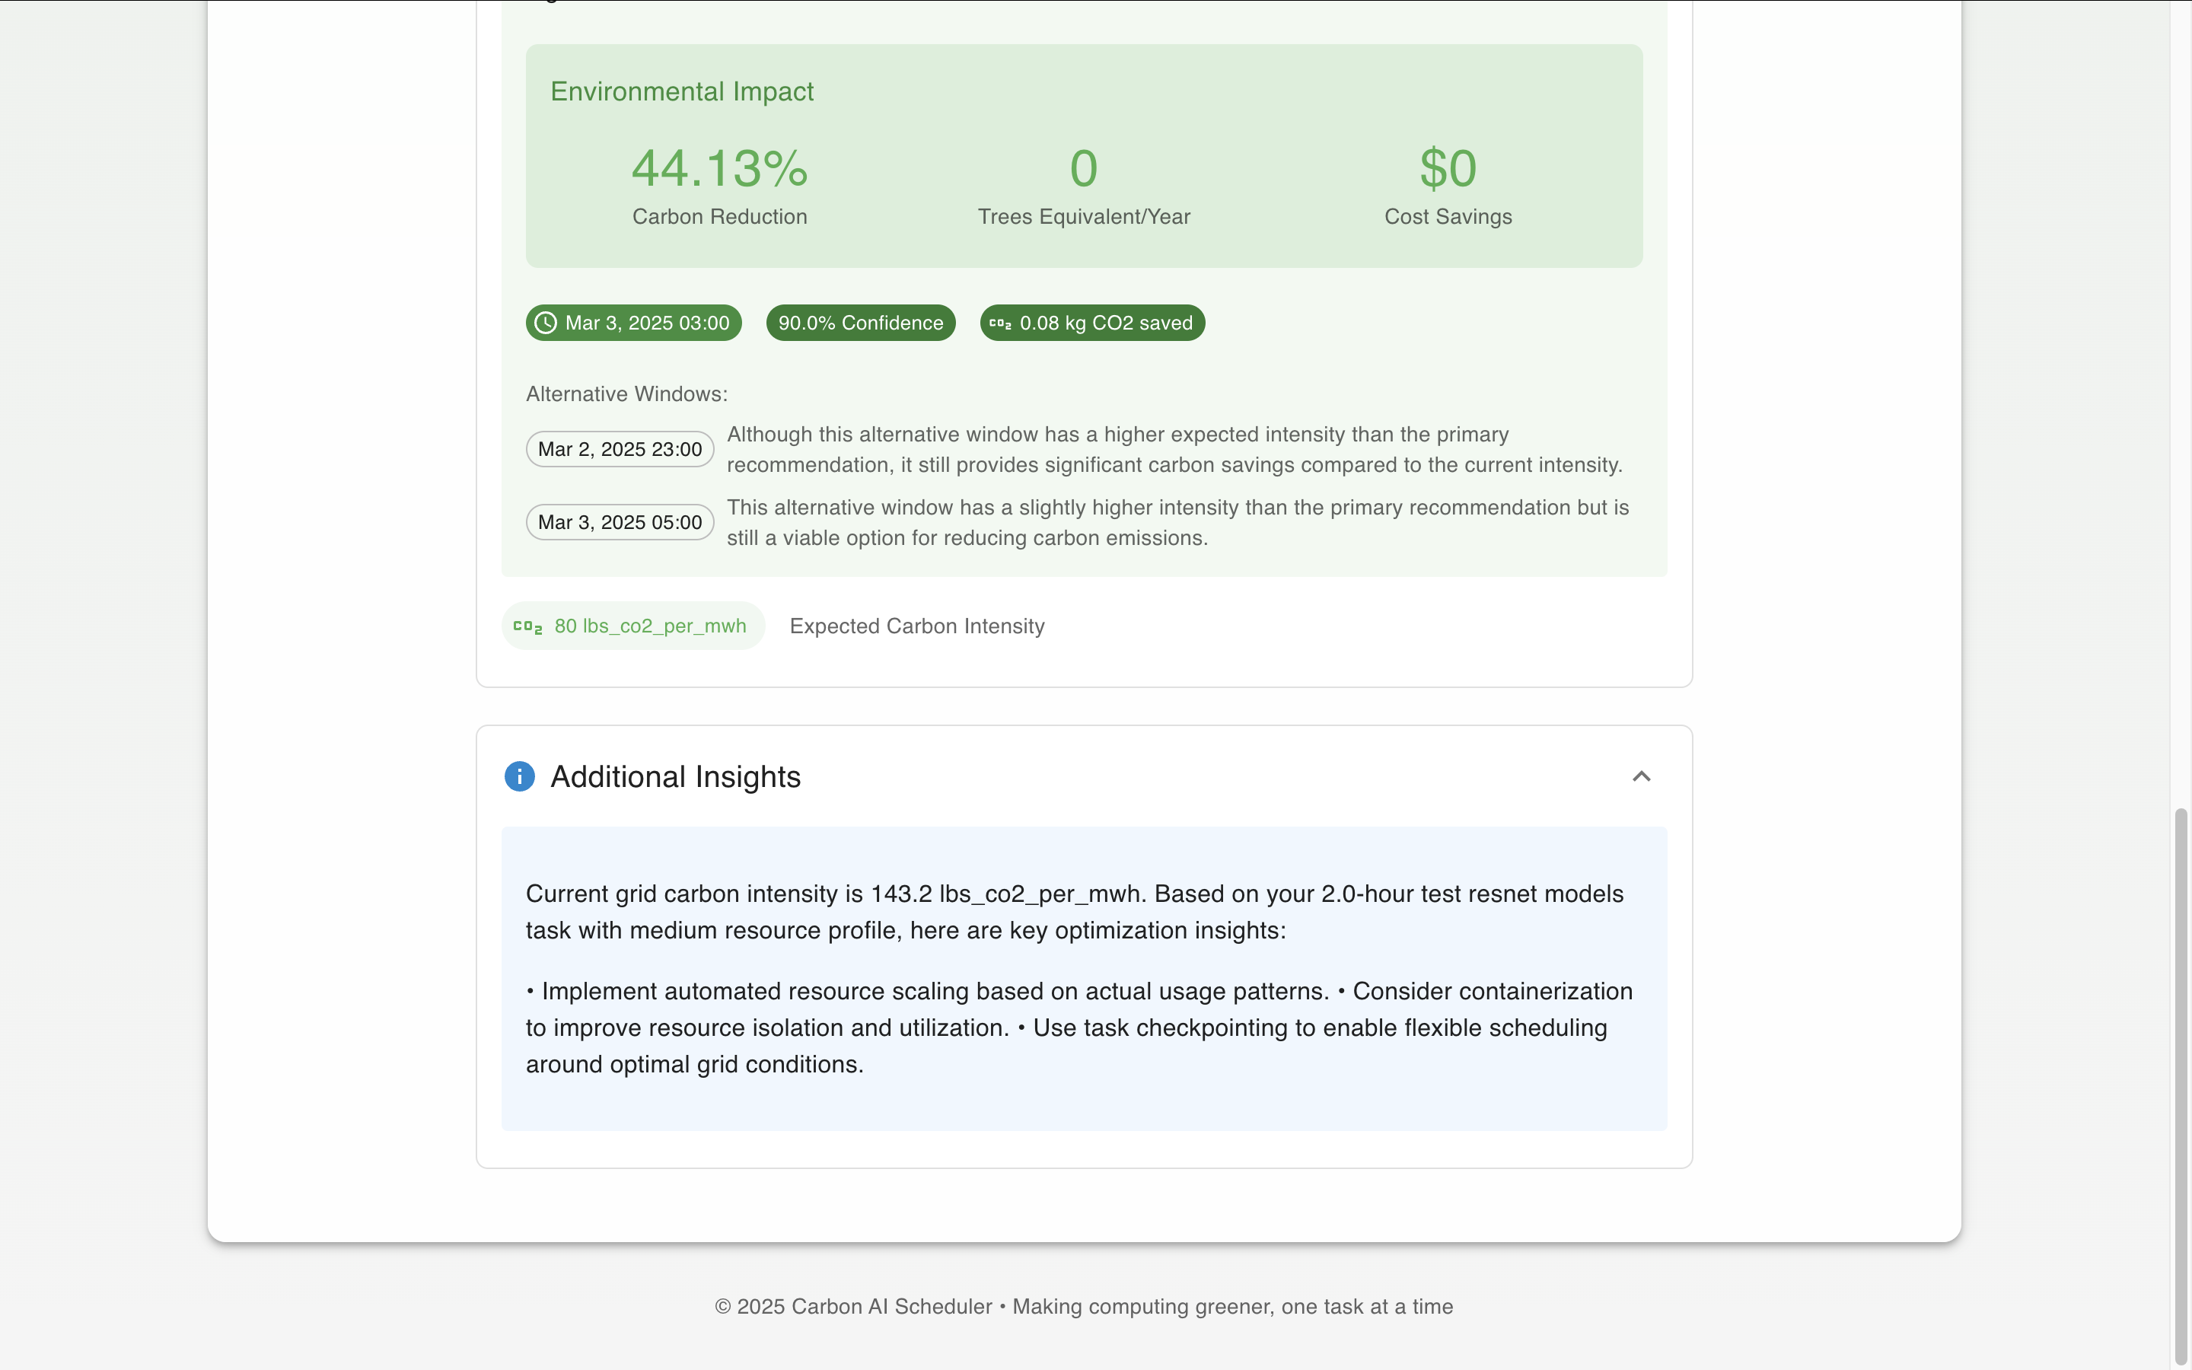The width and height of the screenshot is (2192, 1370).
Task: Click the $0 Cost Savings value
Action: pyautogui.click(x=1448, y=168)
